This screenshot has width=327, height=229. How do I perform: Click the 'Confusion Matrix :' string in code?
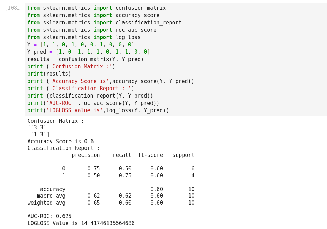coord(81,67)
